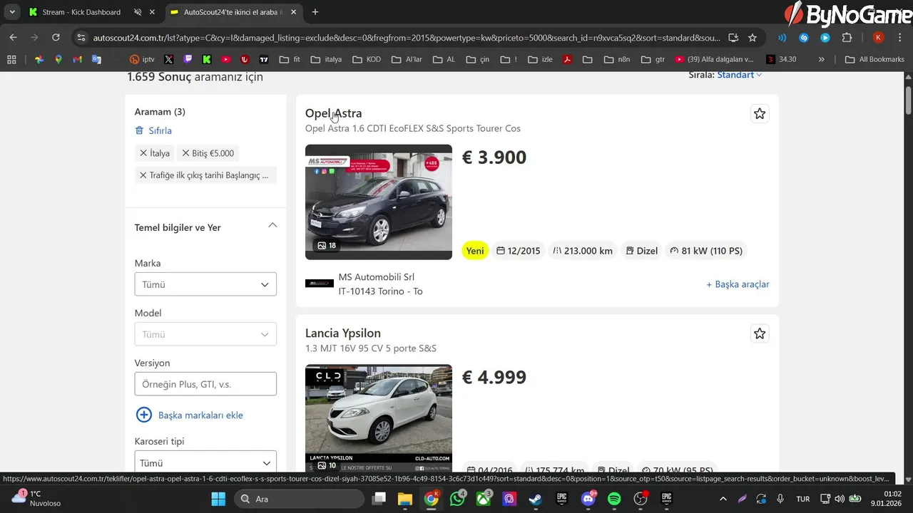Viewport: 913px width, 513px height.
Task: Favorite the Lancia Ypsilon listing with star
Action: (760, 333)
